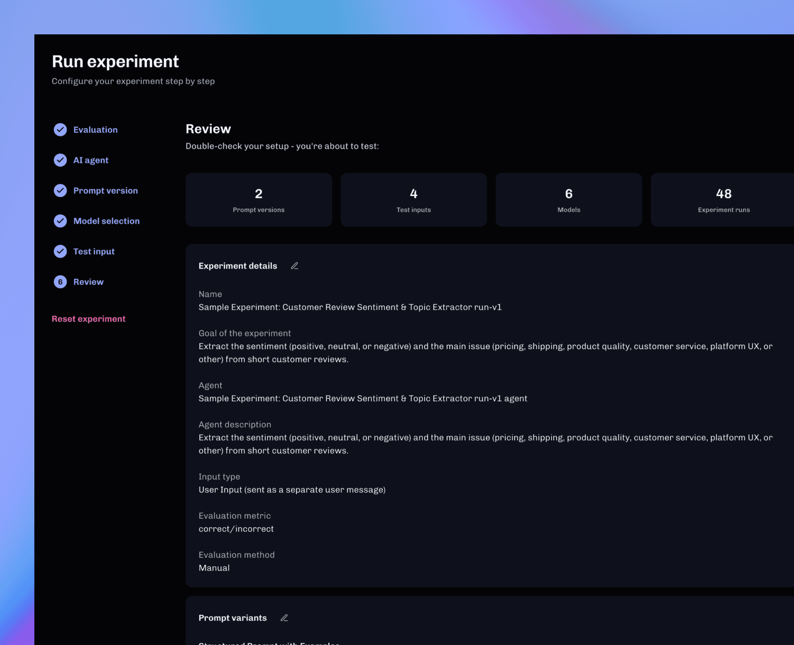The image size is (794, 645).
Task: Click the Prompt versions summary card
Action: pos(258,199)
